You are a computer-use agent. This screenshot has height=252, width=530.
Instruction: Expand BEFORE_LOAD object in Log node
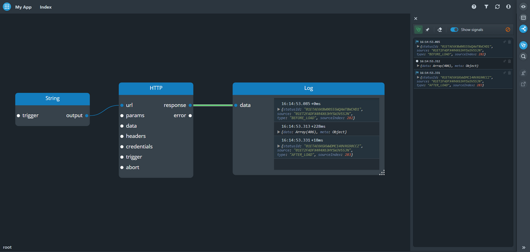[x=279, y=110]
